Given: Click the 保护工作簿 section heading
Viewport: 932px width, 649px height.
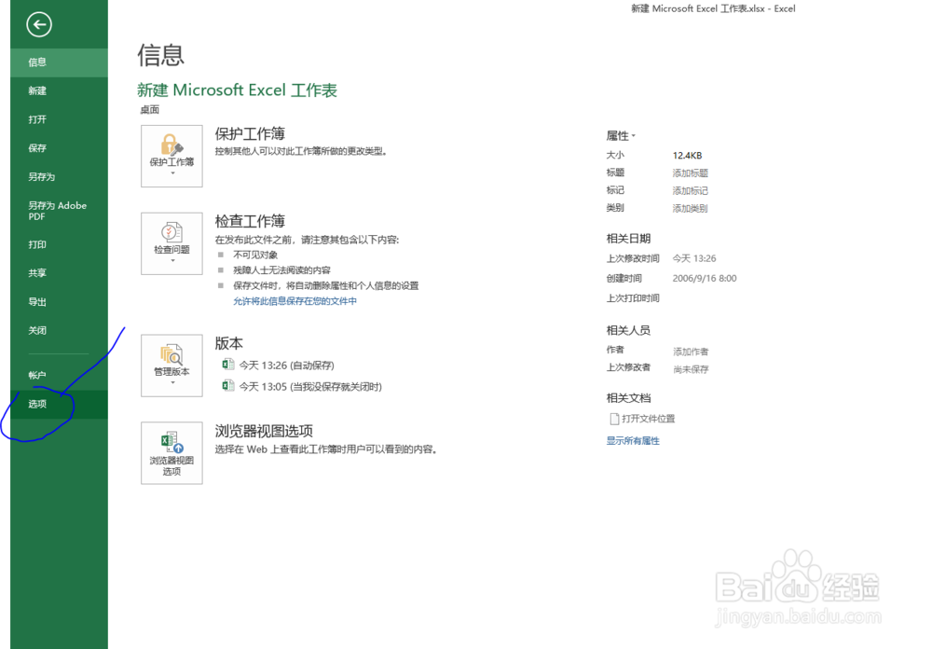Looking at the screenshot, I should (x=250, y=134).
